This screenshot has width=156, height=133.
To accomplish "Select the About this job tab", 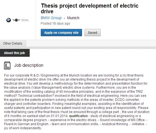I will [15, 53].
